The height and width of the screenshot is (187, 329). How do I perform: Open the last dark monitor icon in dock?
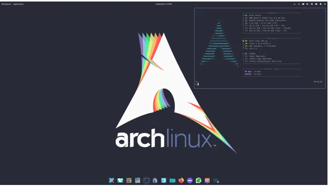point(216,180)
